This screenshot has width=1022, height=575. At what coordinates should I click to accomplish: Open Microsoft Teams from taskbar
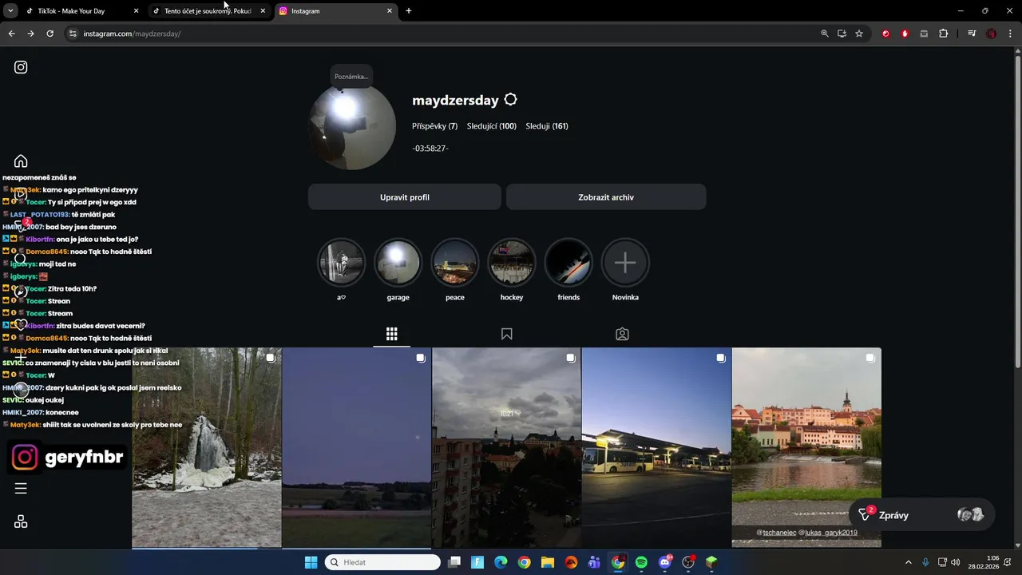(594, 562)
